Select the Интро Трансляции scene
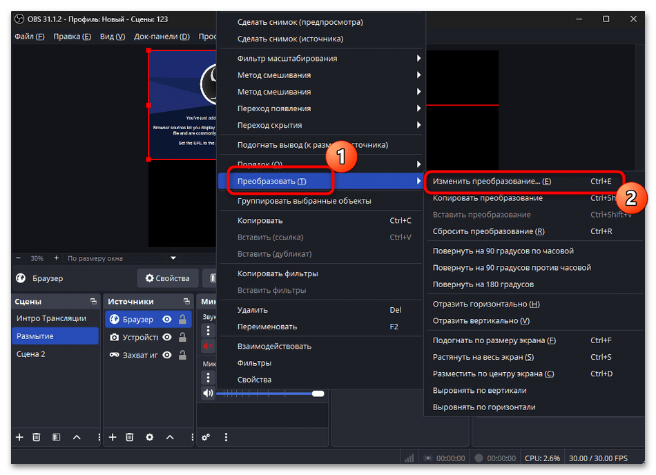The width and height of the screenshot is (656, 475). click(x=51, y=318)
